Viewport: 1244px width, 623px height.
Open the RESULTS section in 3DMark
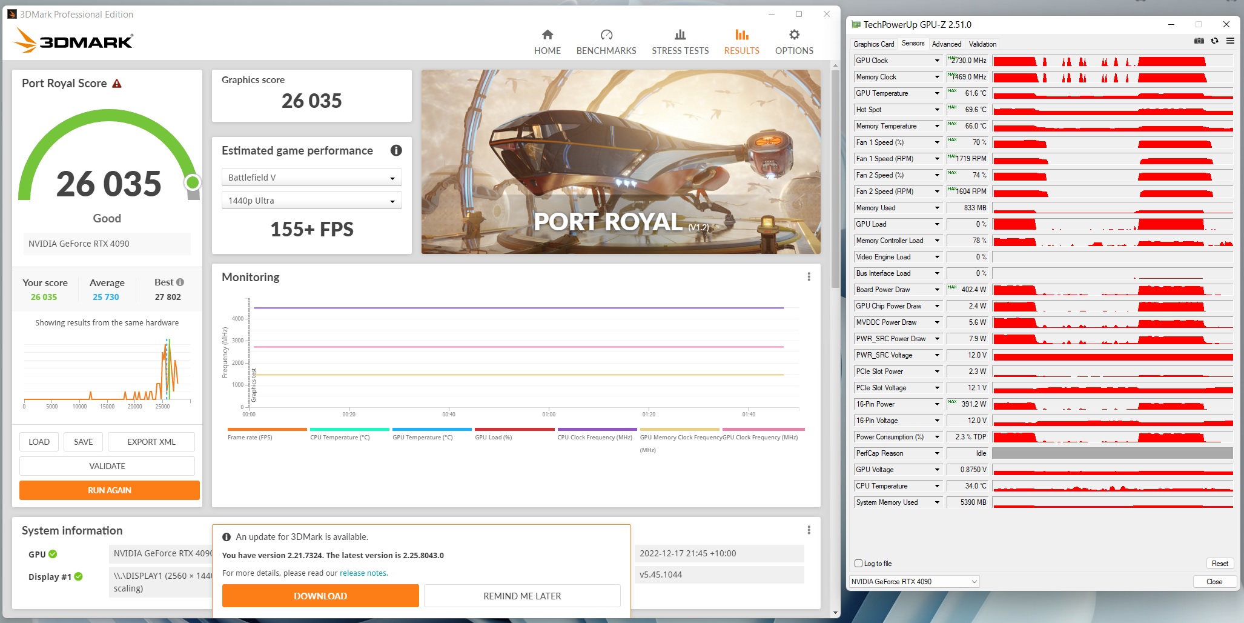click(741, 42)
